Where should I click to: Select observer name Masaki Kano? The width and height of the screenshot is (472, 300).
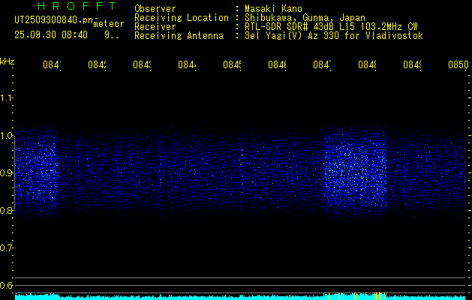click(273, 9)
